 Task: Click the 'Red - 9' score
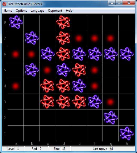(x=36, y=149)
